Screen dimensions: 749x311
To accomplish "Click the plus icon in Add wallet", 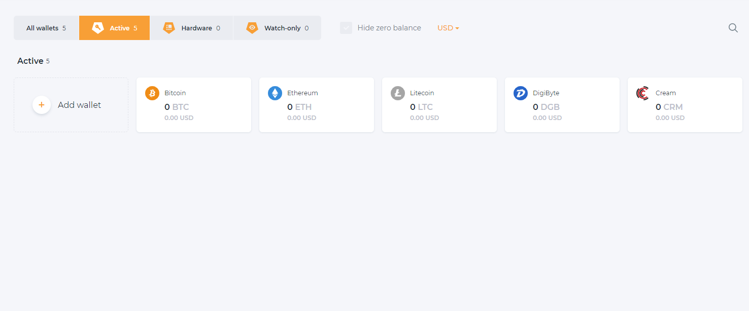I will click(42, 105).
